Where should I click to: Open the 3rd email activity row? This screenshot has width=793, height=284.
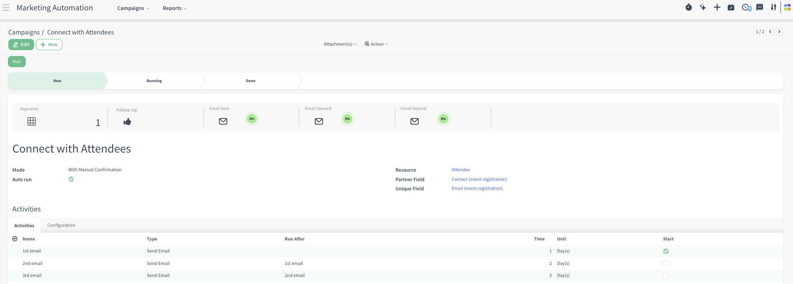pyautogui.click(x=395, y=275)
